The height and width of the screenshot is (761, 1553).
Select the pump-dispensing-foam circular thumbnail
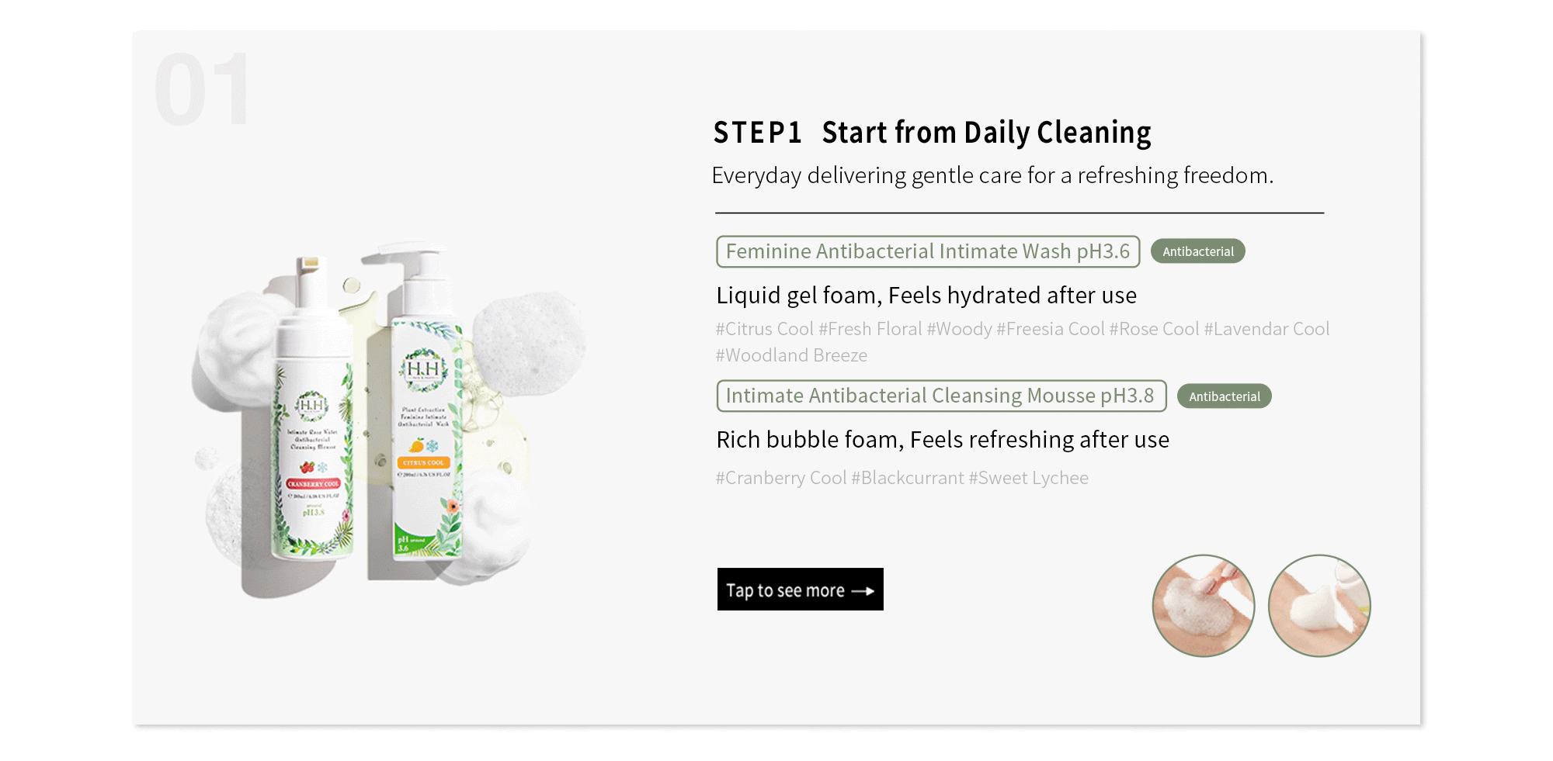(x=1318, y=606)
